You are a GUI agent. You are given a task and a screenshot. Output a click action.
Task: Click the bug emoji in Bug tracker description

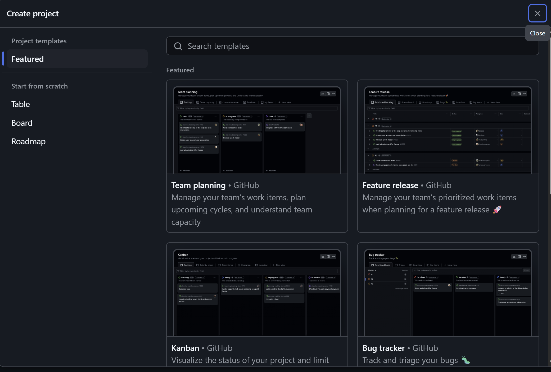tap(466, 360)
